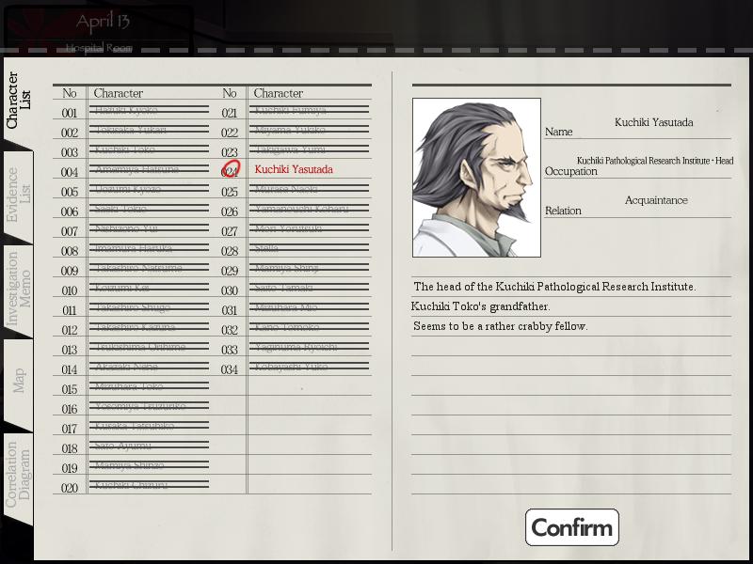The width and height of the screenshot is (753, 564).
Task: Click Kuchiki Yasutada's portrait image
Action: 476,178
